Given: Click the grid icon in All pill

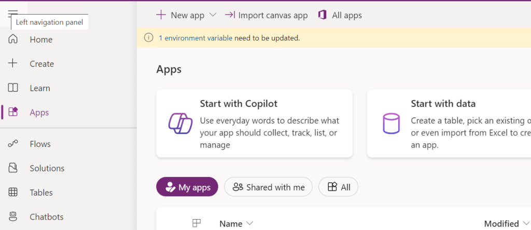Looking at the screenshot, I should [x=332, y=186].
